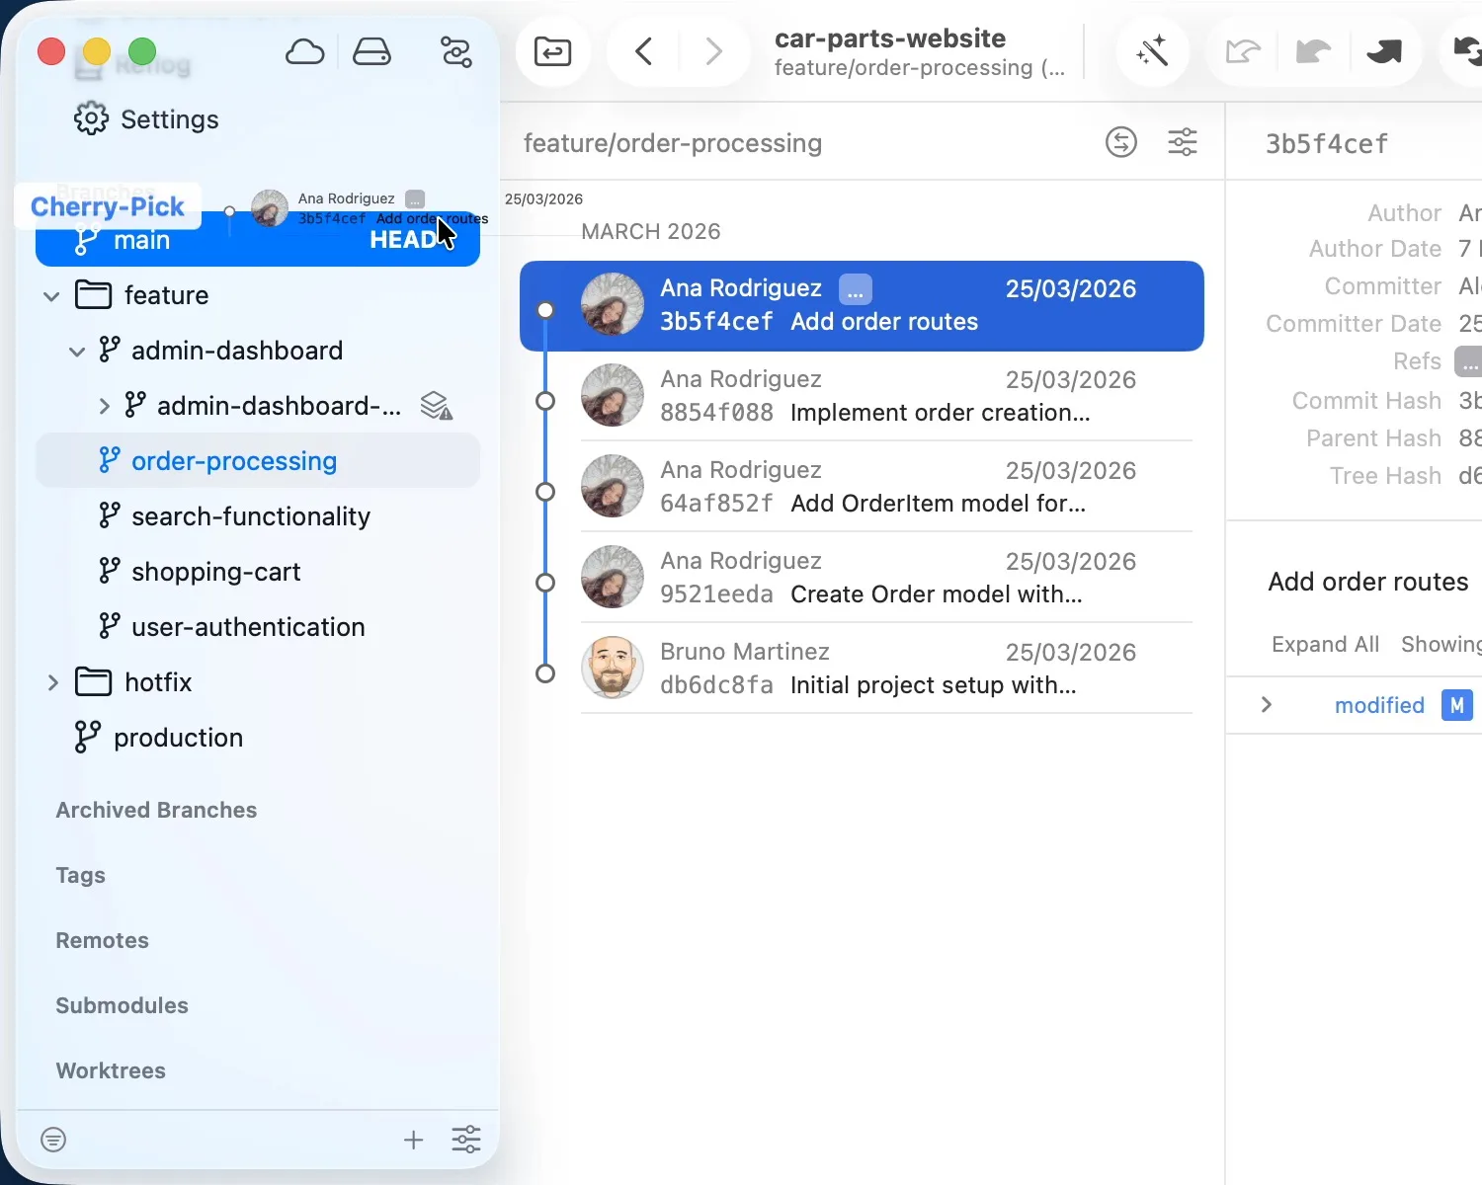
Task: Select the main branch
Action: pos(258,240)
